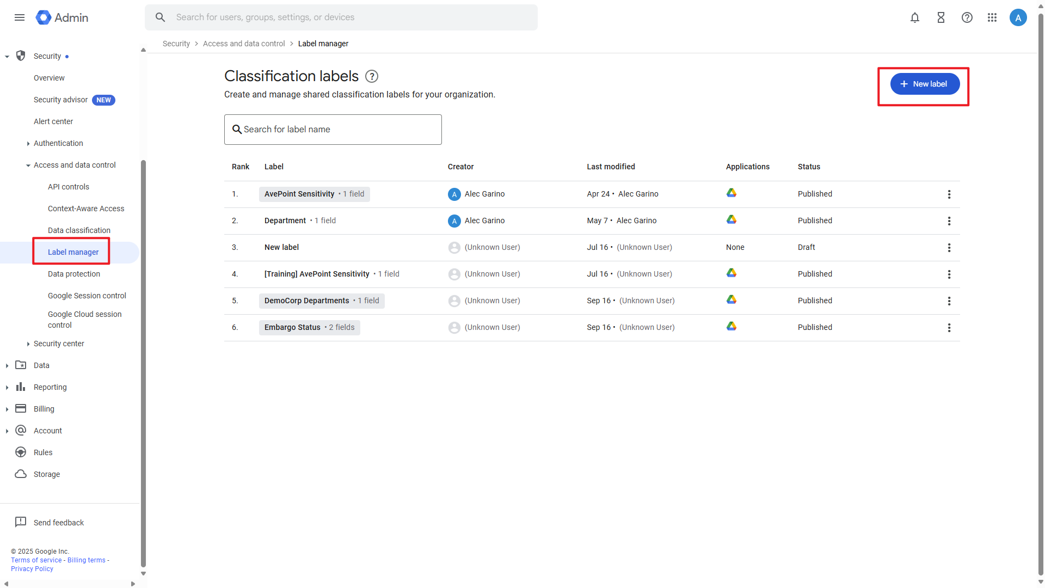Viewport: 1045px width, 588px height.
Task: Open the hourglass tasks icon
Action: [941, 17]
